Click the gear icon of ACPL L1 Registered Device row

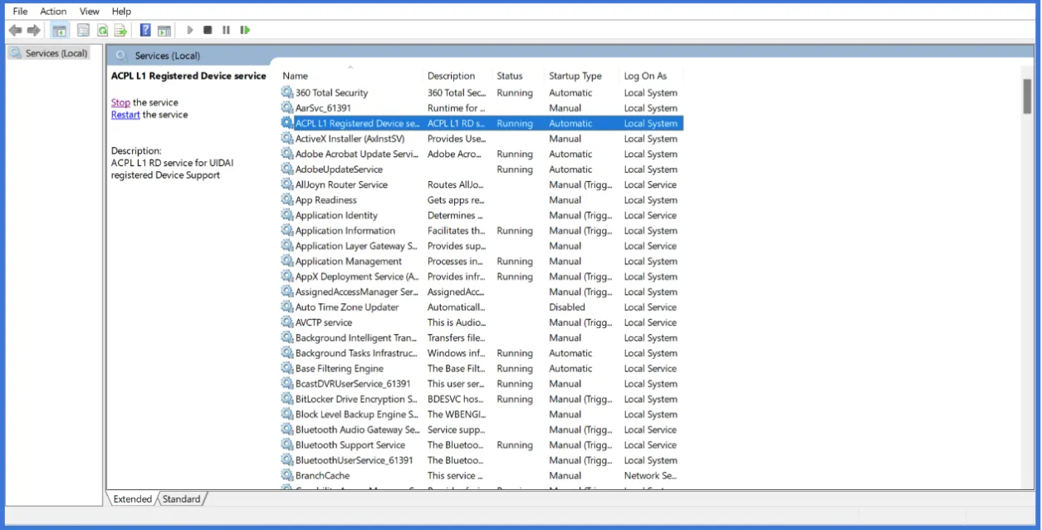(287, 123)
